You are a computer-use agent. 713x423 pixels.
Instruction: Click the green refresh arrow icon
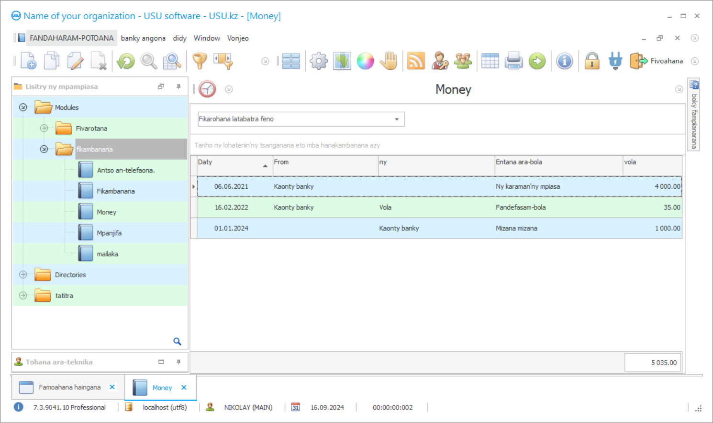126,61
